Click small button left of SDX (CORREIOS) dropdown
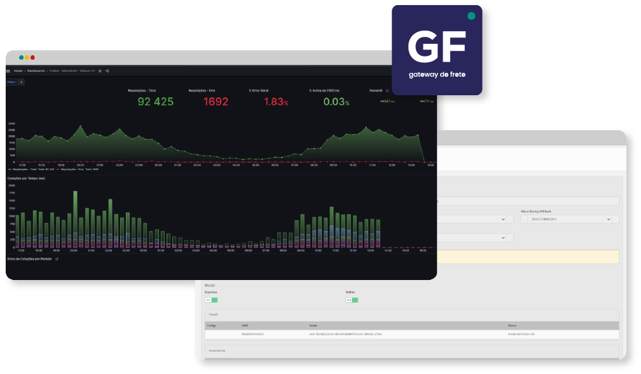 tap(525, 219)
